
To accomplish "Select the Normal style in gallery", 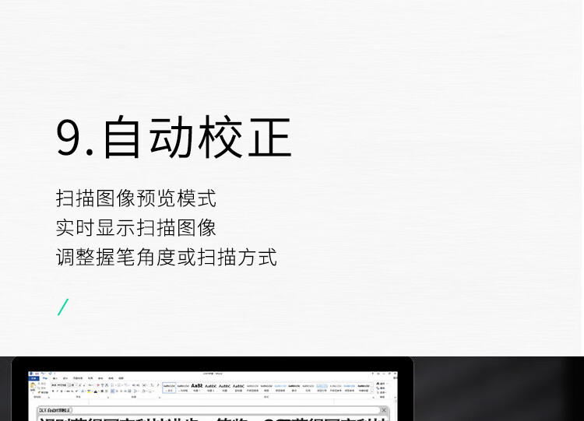I will [169, 388].
